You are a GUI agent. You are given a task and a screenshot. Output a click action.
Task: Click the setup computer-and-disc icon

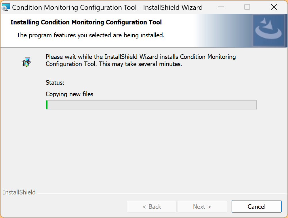[26, 62]
